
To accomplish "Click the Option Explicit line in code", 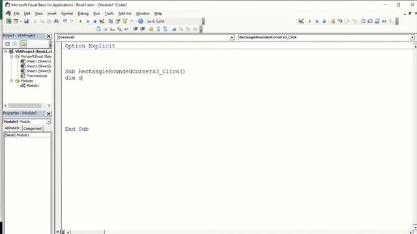I will pos(90,46).
